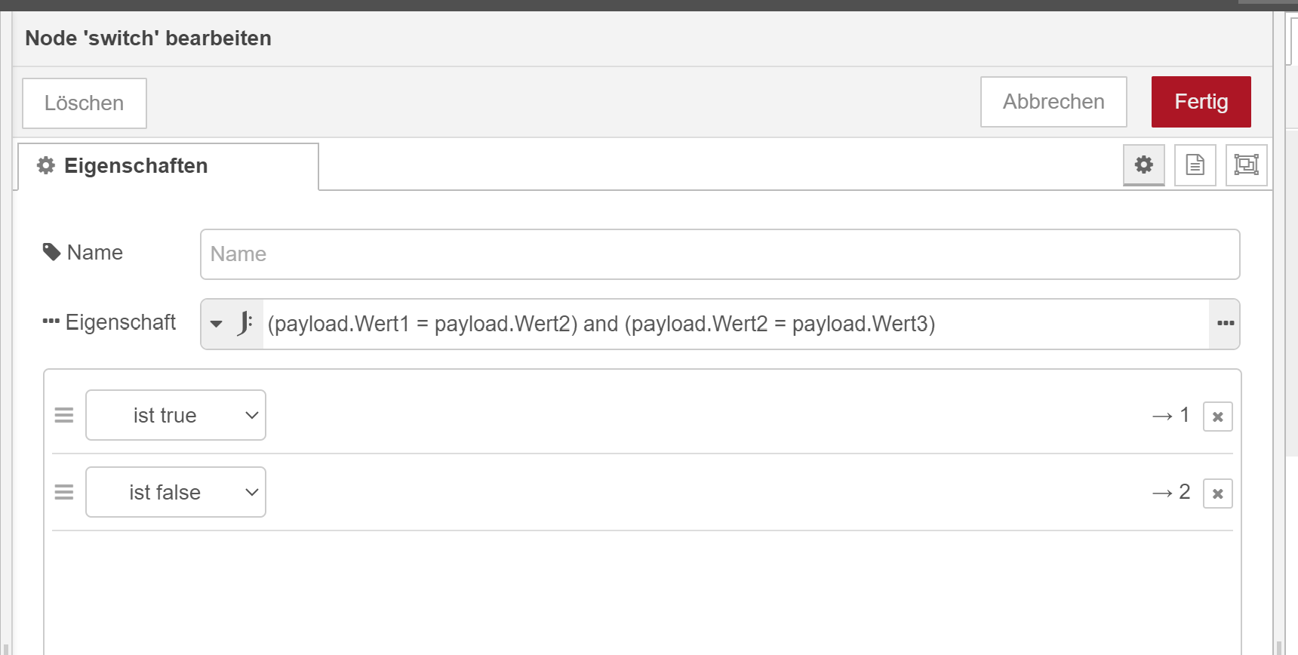Open node description document icon

(1195, 165)
